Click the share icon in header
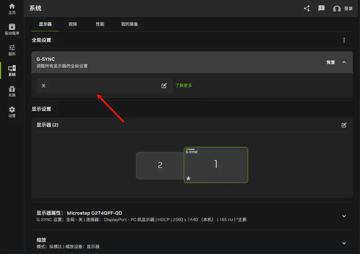 pos(307,9)
